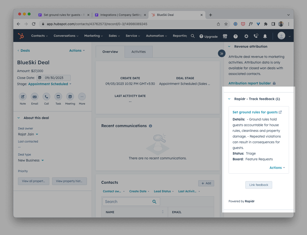
Task: Open the Marketplace storefront icon
Action: (225, 36)
